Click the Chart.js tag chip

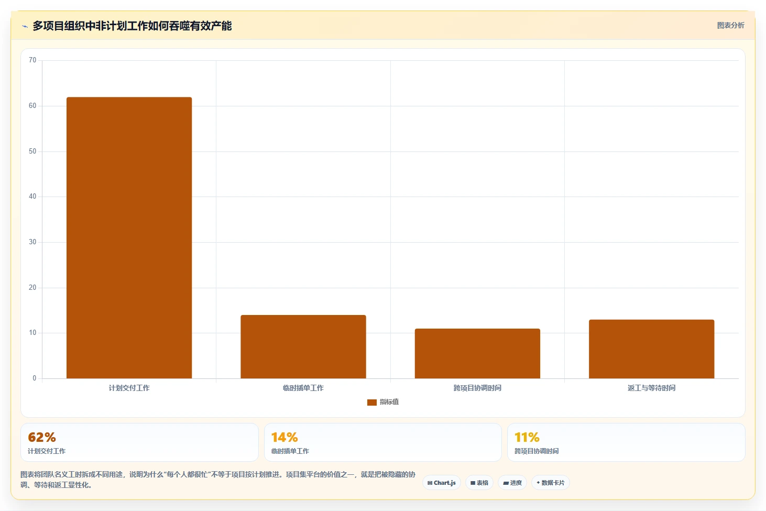pos(442,483)
